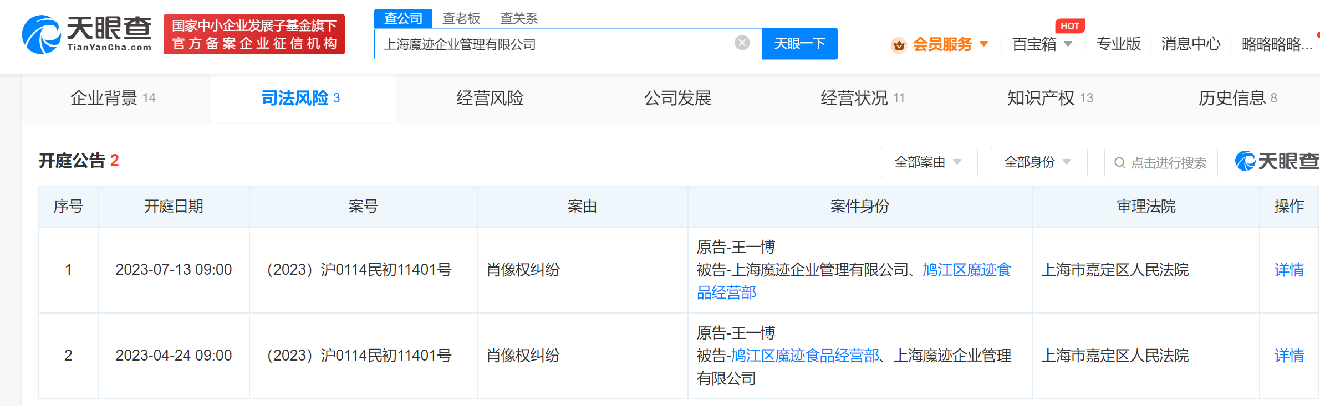
Task: Expand the 全部案由 filter dropdown
Action: click(x=929, y=162)
